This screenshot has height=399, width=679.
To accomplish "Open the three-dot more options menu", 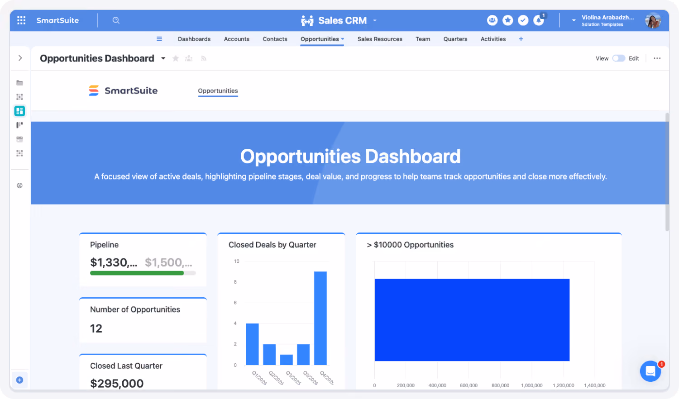I will pyautogui.click(x=657, y=58).
